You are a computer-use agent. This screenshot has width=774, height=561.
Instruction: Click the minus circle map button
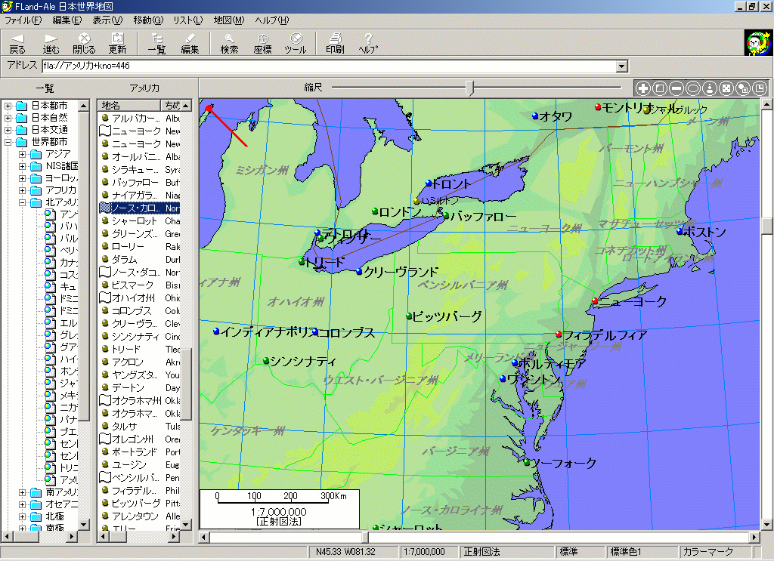(x=676, y=88)
